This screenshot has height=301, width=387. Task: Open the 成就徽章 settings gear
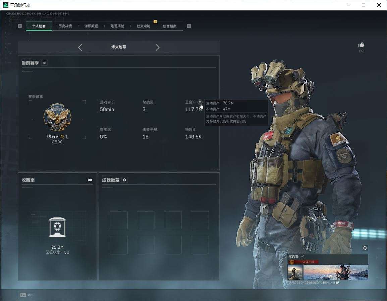[x=125, y=180]
